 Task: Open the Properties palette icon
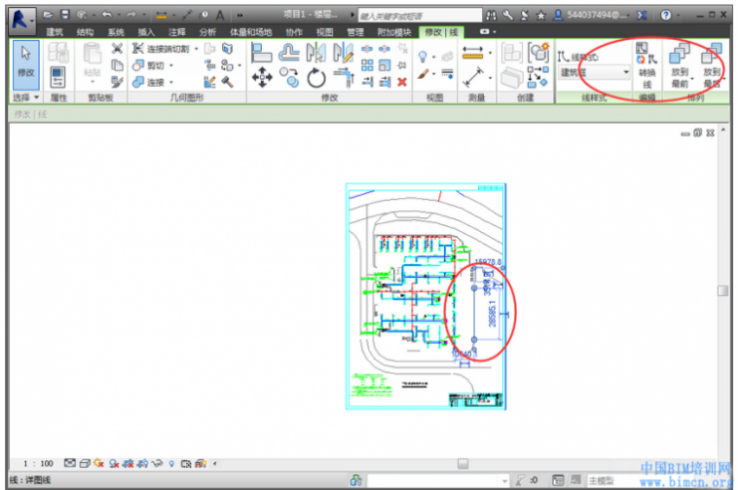(x=58, y=78)
